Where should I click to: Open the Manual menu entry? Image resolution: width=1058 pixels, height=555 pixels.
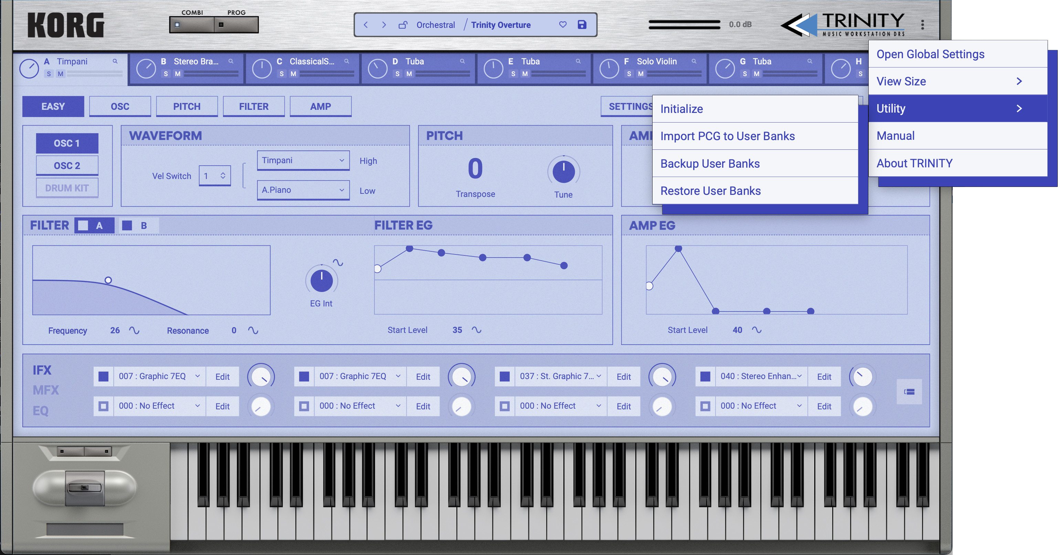(958, 136)
